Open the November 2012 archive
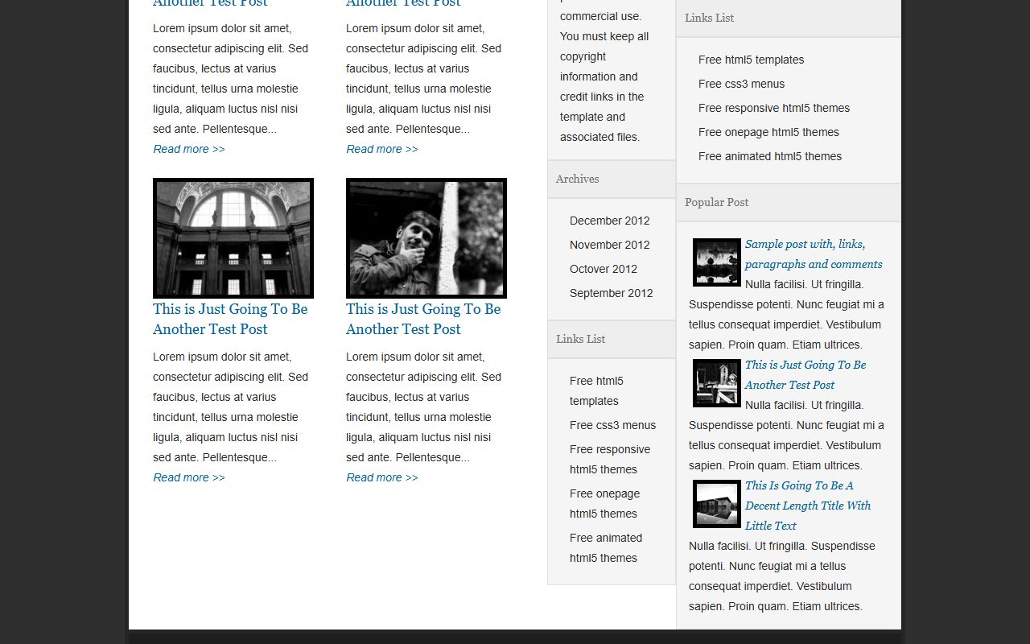The width and height of the screenshot is (1030, 644). [x=610, y=245]
